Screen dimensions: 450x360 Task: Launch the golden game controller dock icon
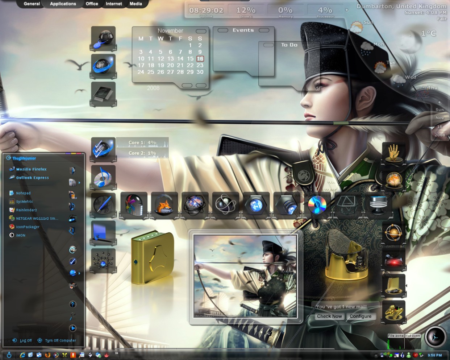coord(393,312)
